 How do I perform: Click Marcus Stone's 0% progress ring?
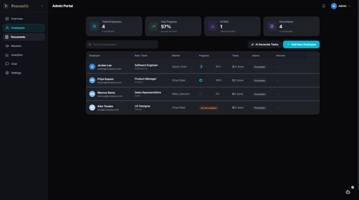point(201,94)
